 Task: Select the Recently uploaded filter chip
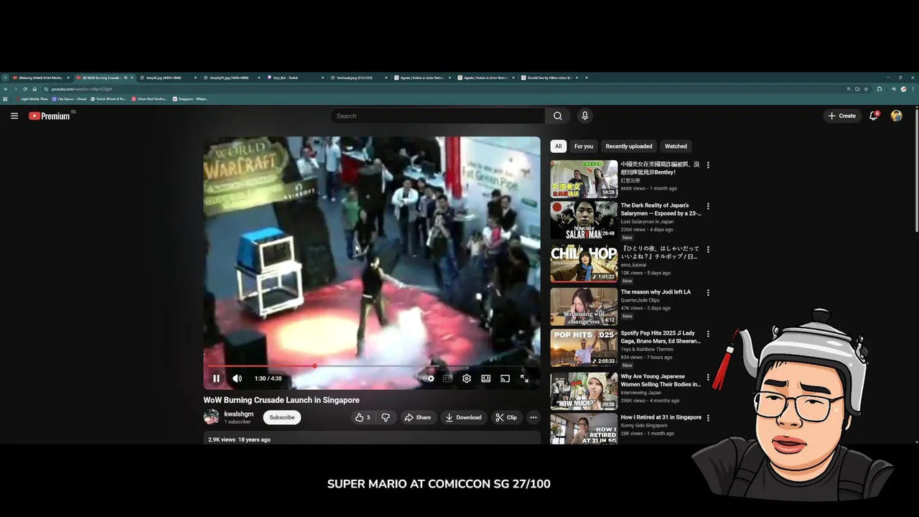pos(629,146)
